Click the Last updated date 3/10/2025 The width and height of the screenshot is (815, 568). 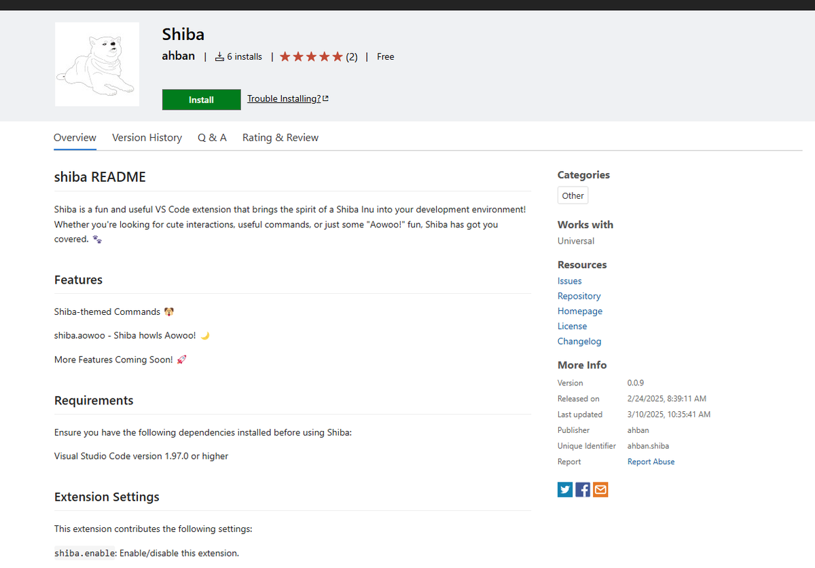point(669,414)
